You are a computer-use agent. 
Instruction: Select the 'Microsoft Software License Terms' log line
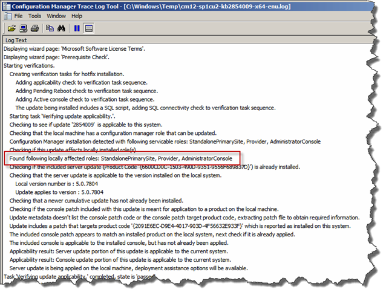pyautogui.click(x=74, y=49)
